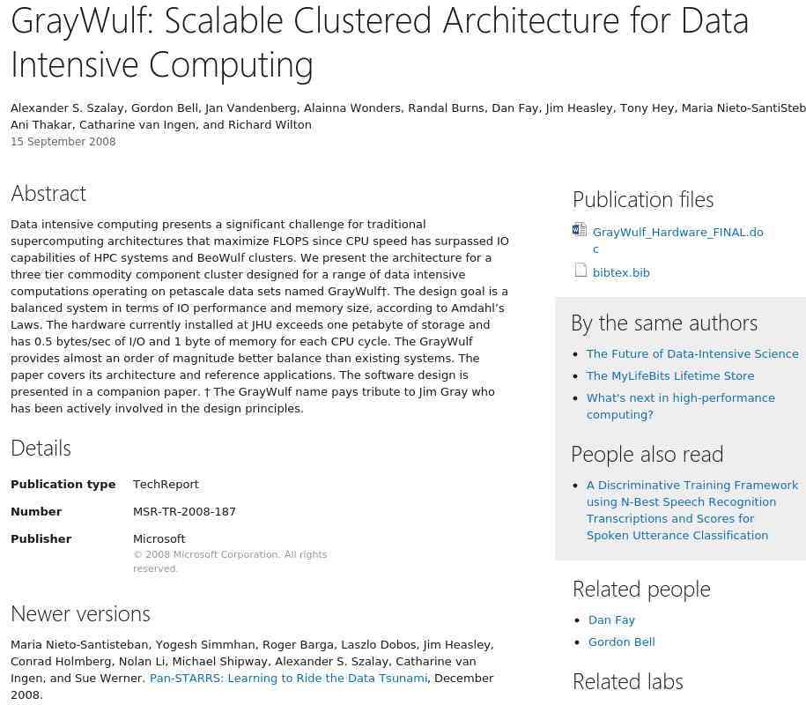The height and width of the screenshot is (705, 806).
Task: Click the publication date 15 September 2008
Action: coord(63,142)
